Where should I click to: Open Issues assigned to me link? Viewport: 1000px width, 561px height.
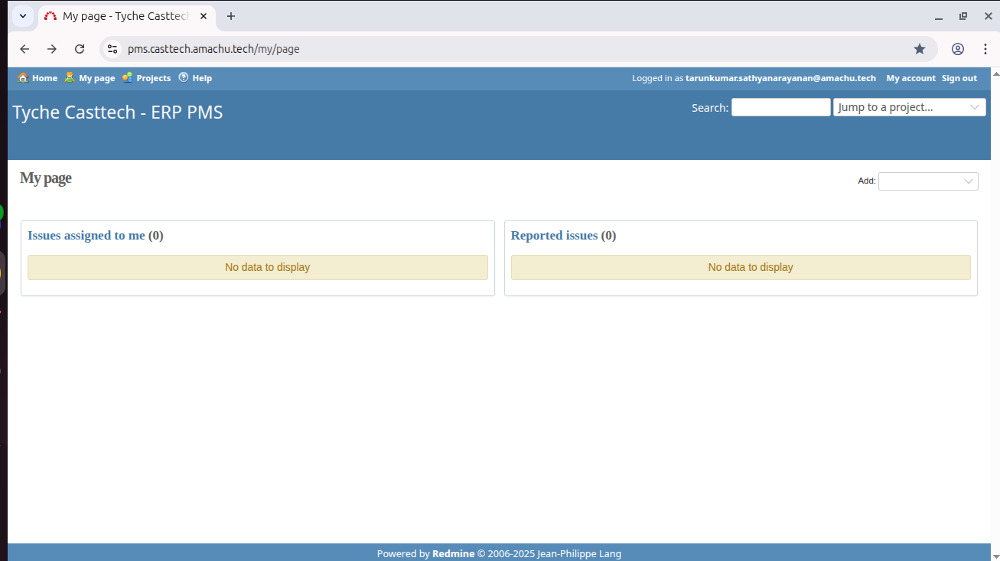click(x=86, y=236)
